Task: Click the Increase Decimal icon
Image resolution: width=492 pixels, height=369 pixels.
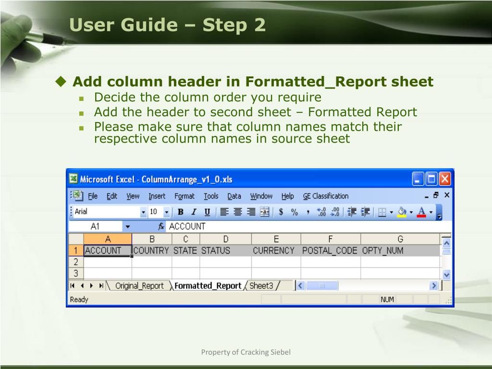Action: (x=321, y=212)
